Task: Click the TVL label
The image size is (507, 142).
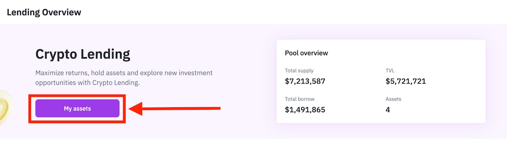Action: 390,71
